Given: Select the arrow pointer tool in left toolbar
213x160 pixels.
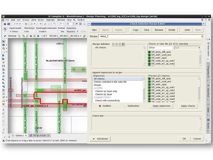Looking at the screenshot, I should tap(4, 41).
